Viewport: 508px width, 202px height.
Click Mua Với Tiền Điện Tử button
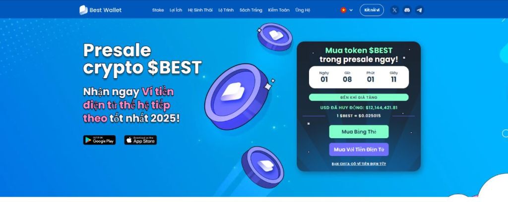tap(359, 150)
